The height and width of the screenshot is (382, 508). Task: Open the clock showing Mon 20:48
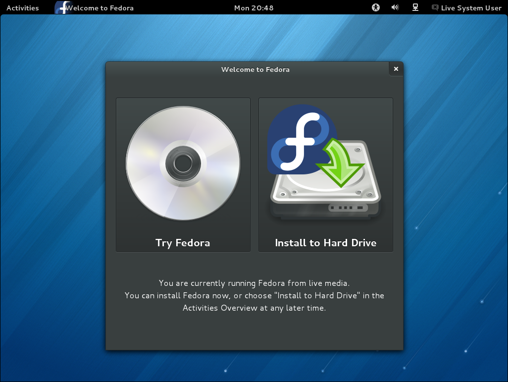click(254, 8)
